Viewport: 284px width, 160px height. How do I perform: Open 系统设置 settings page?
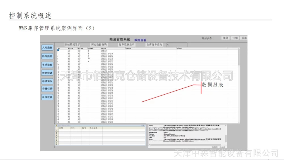pos(47,97)
